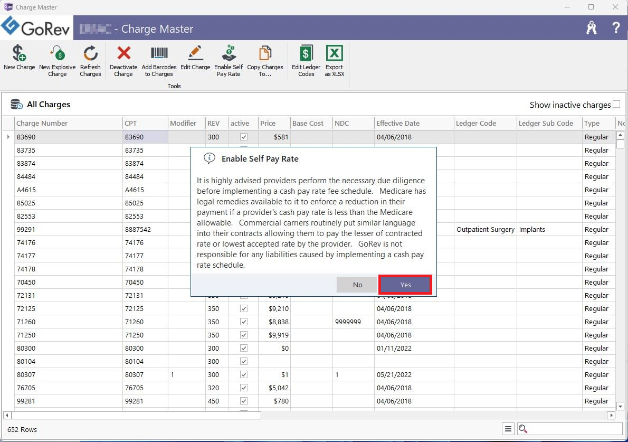
Task: Sort by Modifier column header
Action: (x=187, y=123)
